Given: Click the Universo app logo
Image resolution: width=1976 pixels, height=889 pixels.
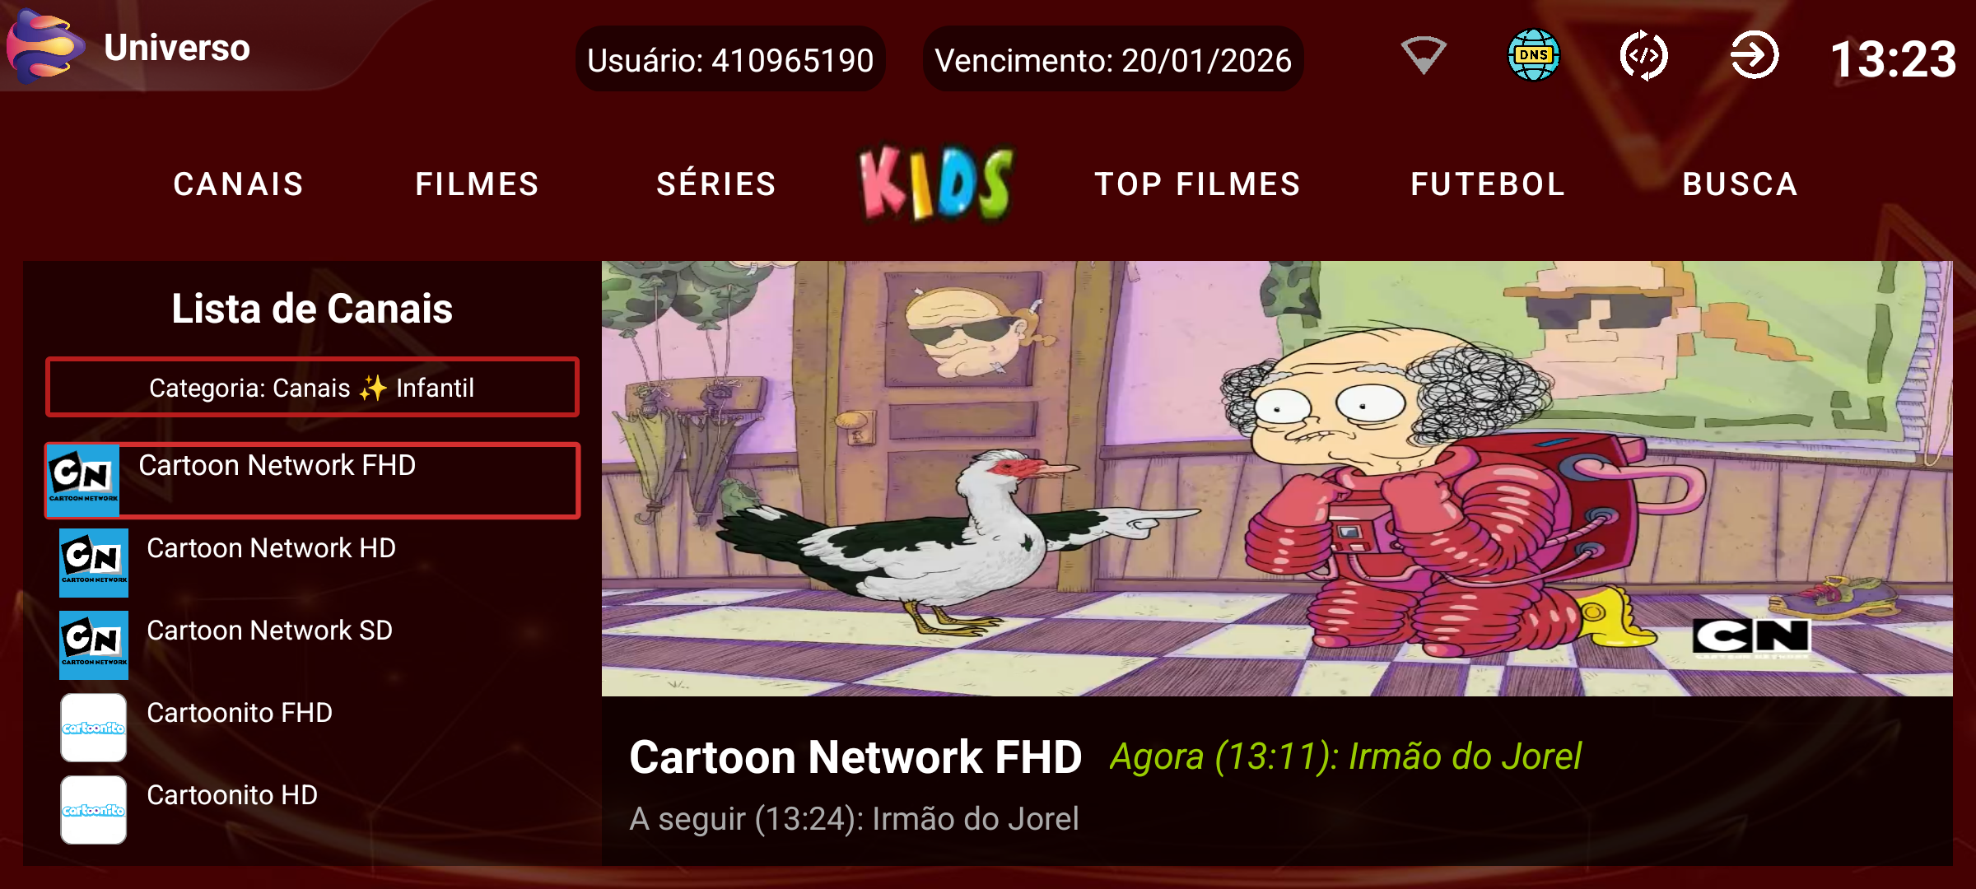Looking at the screenshot, I should (45, 45).
